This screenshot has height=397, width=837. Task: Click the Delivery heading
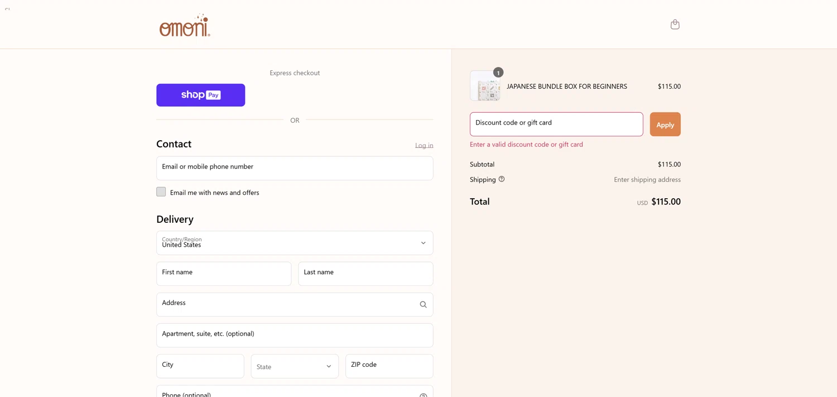click(x=175, y=219)
